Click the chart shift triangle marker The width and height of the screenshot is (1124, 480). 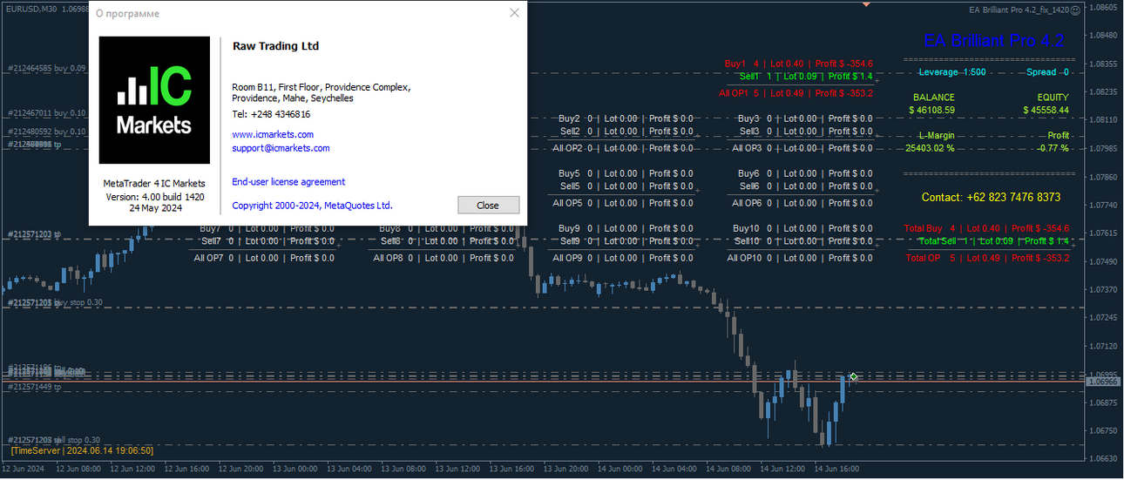tap(866, 4)
